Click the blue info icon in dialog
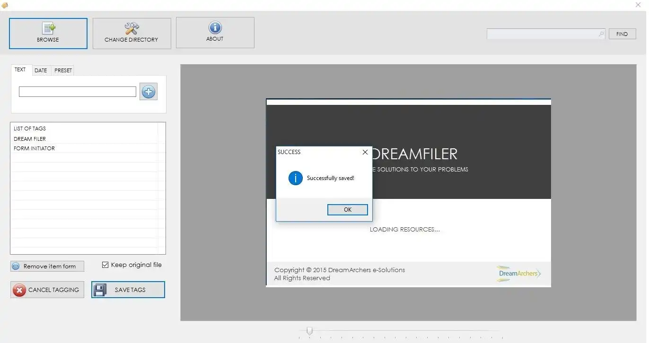The width and height of the screenshot is (649, 343). click(296, 178)
